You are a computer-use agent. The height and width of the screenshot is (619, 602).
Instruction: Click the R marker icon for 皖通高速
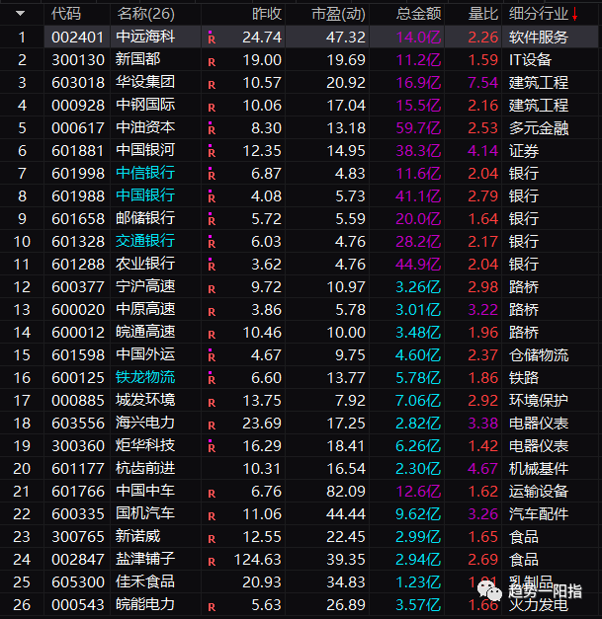212,335
